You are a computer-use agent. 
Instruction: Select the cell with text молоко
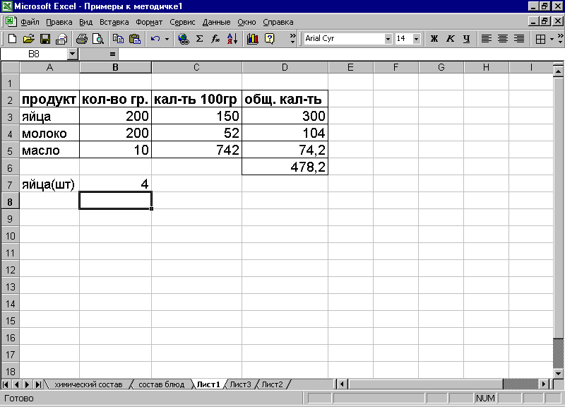click(49, 133)
